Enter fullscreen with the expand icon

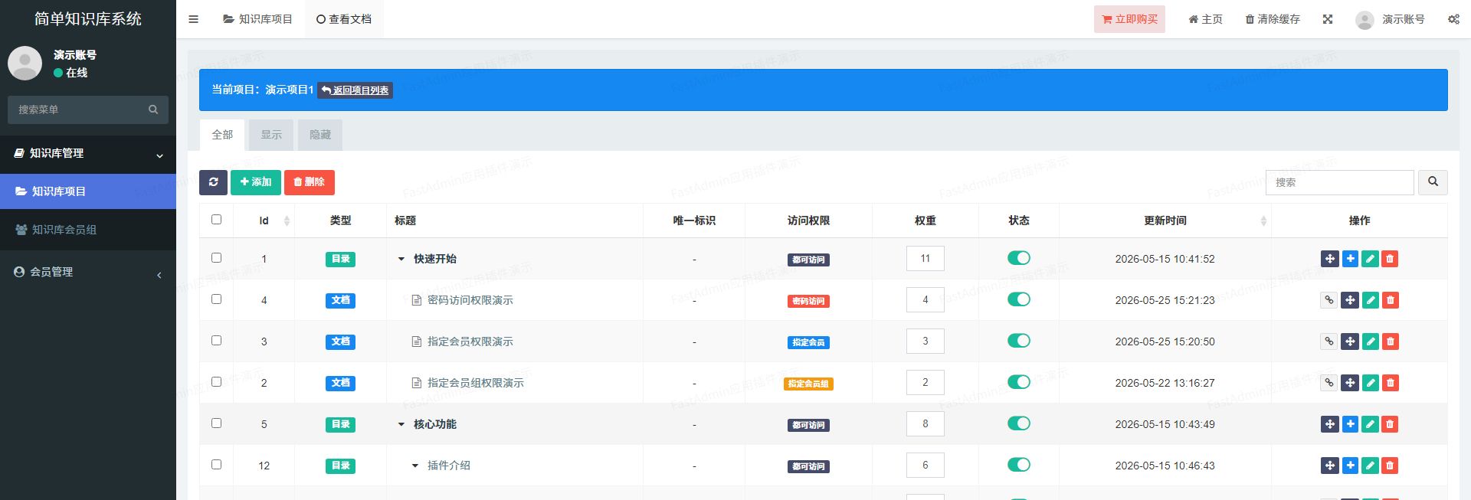[x=1328, y=19]
